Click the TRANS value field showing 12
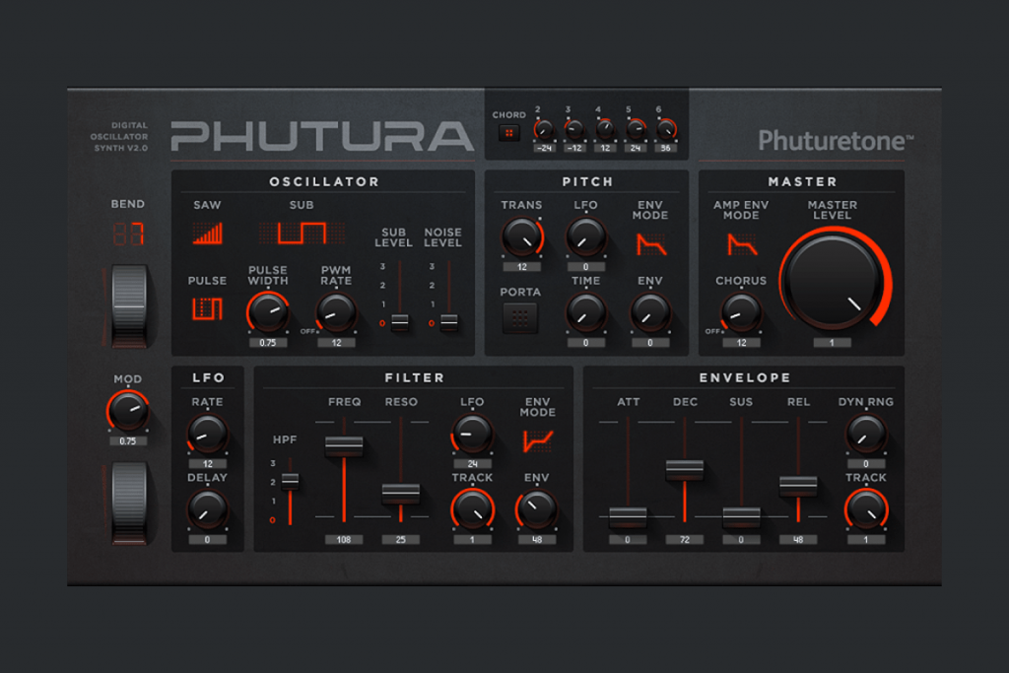The width and height of the screenshot is (1009, 673). 522,267
